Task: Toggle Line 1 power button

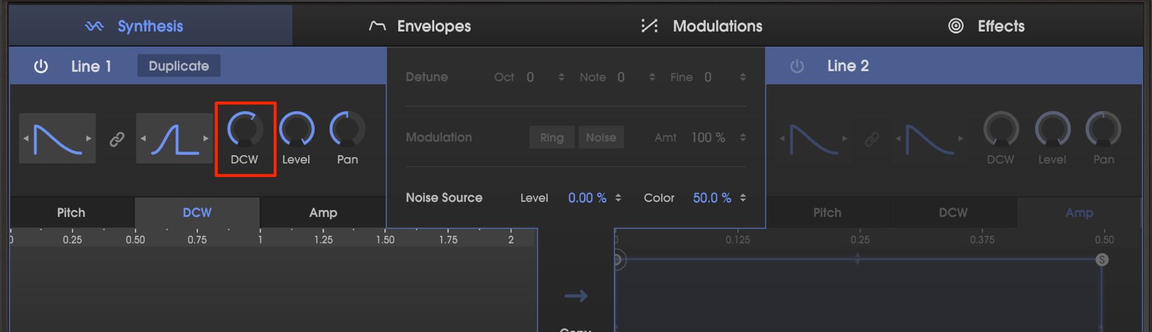Action: [41, 66]
